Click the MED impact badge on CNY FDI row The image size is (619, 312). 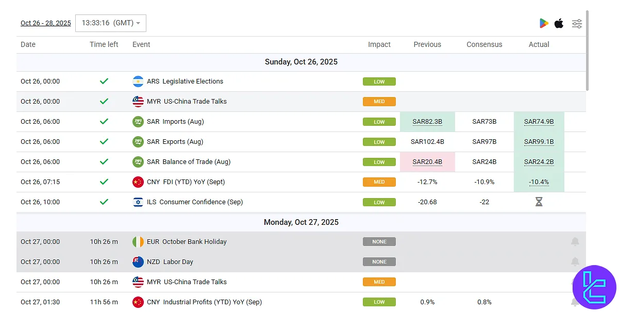(379, 182)
